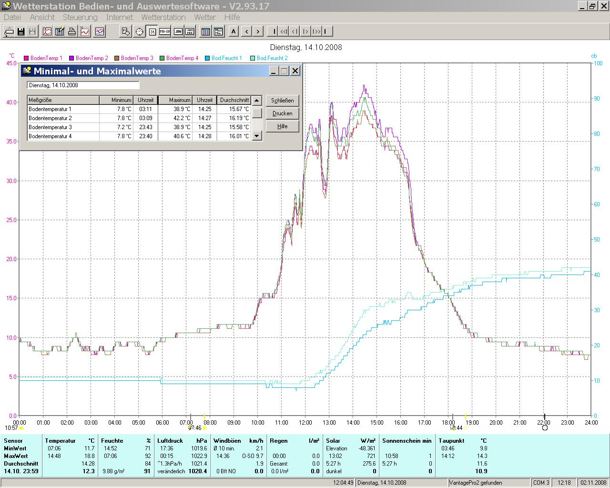
Task: Click the Drucken button
Action: click(282, 113)
